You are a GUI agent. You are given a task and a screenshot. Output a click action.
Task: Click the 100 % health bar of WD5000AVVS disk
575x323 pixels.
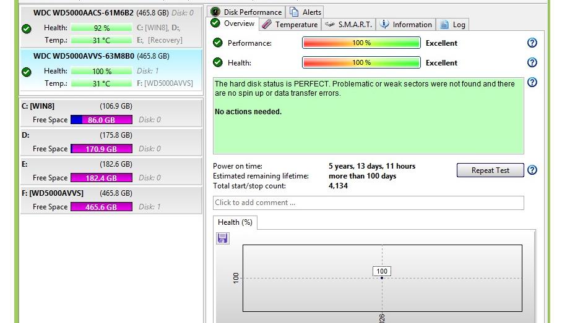pos(102,71)
